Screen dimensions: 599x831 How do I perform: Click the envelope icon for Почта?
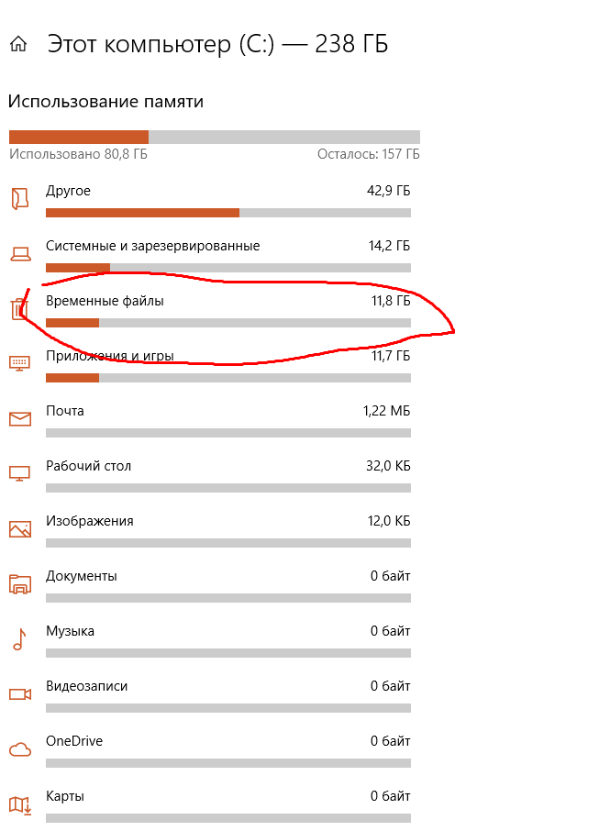[19, 419]
